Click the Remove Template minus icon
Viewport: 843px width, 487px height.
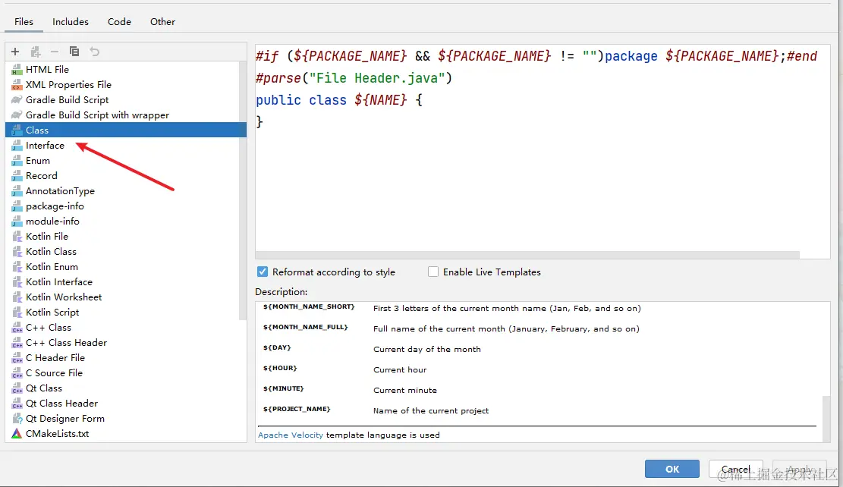click(55, 52)
